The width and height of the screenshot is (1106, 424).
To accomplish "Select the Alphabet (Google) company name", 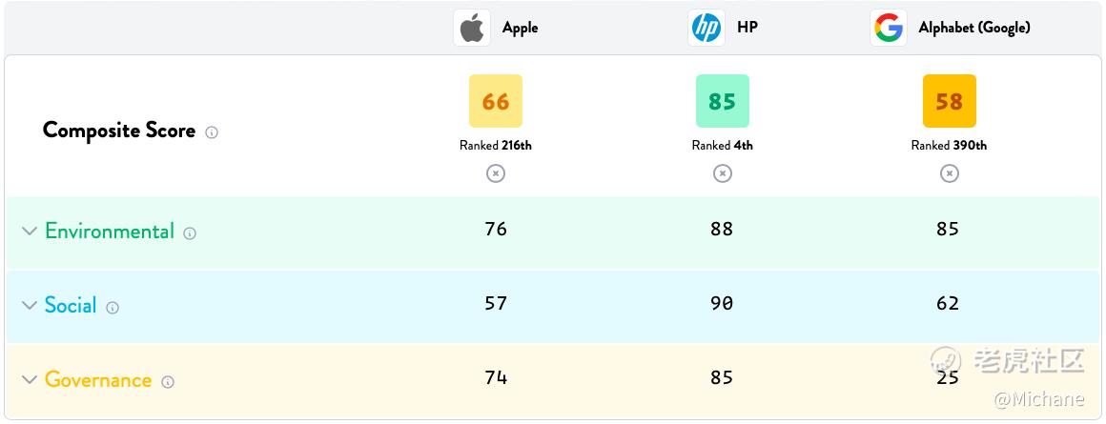I will (974, 28).
